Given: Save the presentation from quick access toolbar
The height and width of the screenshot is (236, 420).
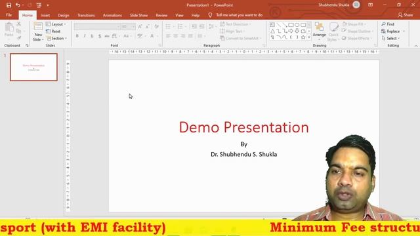Looking at the screenshot, I should coord(9,5).
